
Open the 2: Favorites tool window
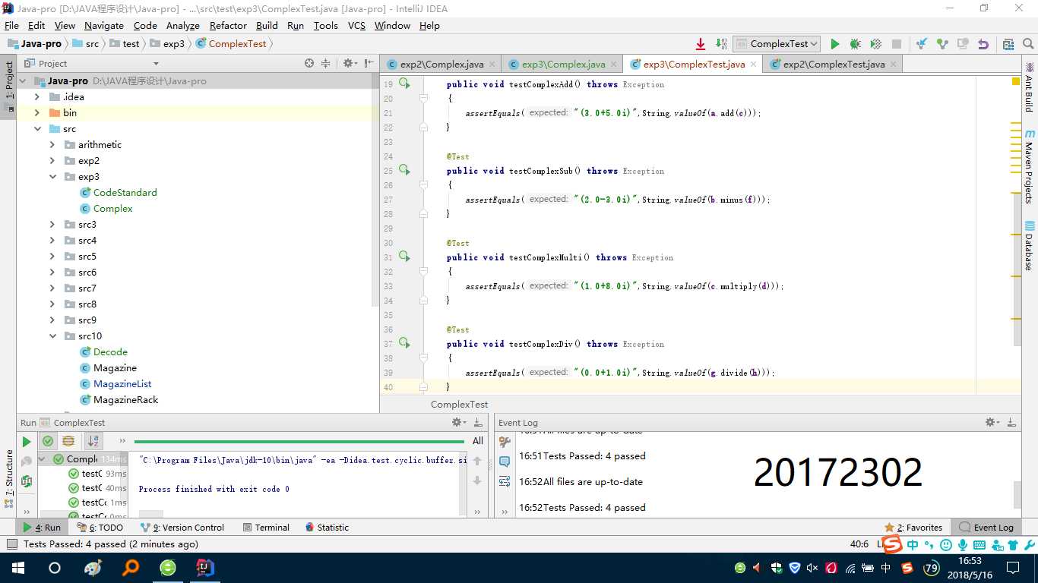click(913, 528)
